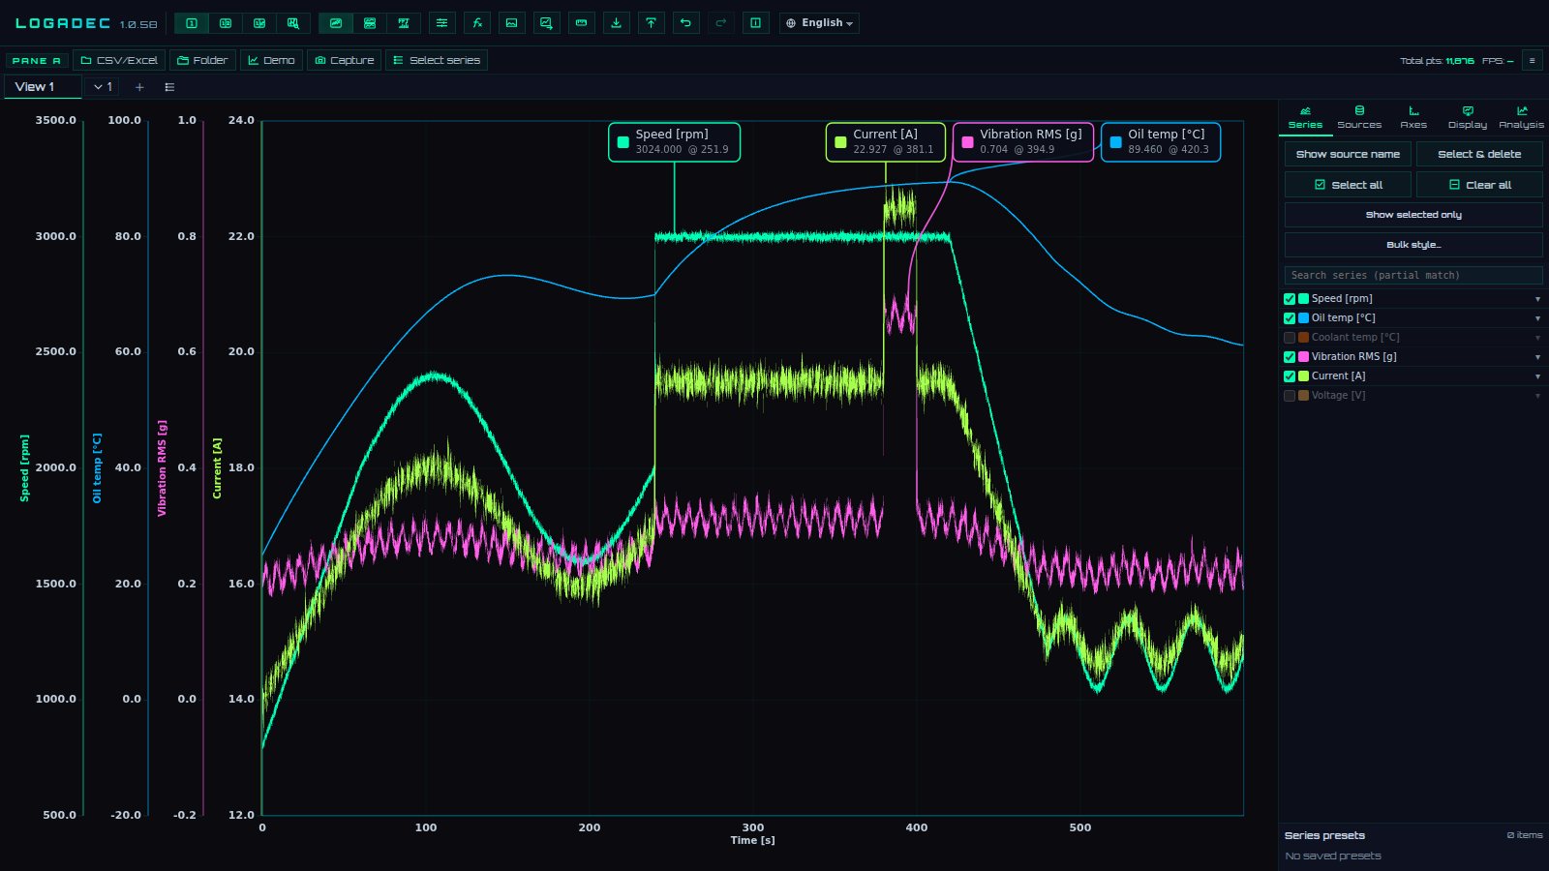Open the English language dropdown
Image resolution: width=1549 pixels, height=871 pixels.
[x=819, y=23]
